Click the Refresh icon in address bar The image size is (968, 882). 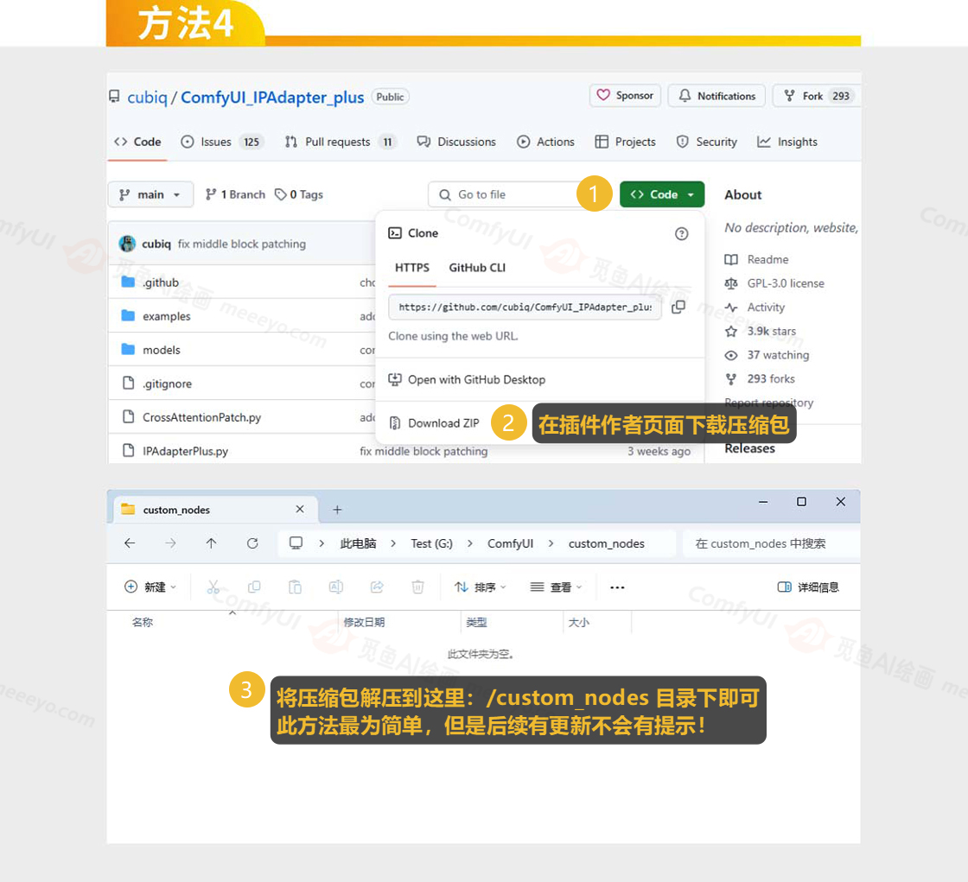(x=252, y=543)
